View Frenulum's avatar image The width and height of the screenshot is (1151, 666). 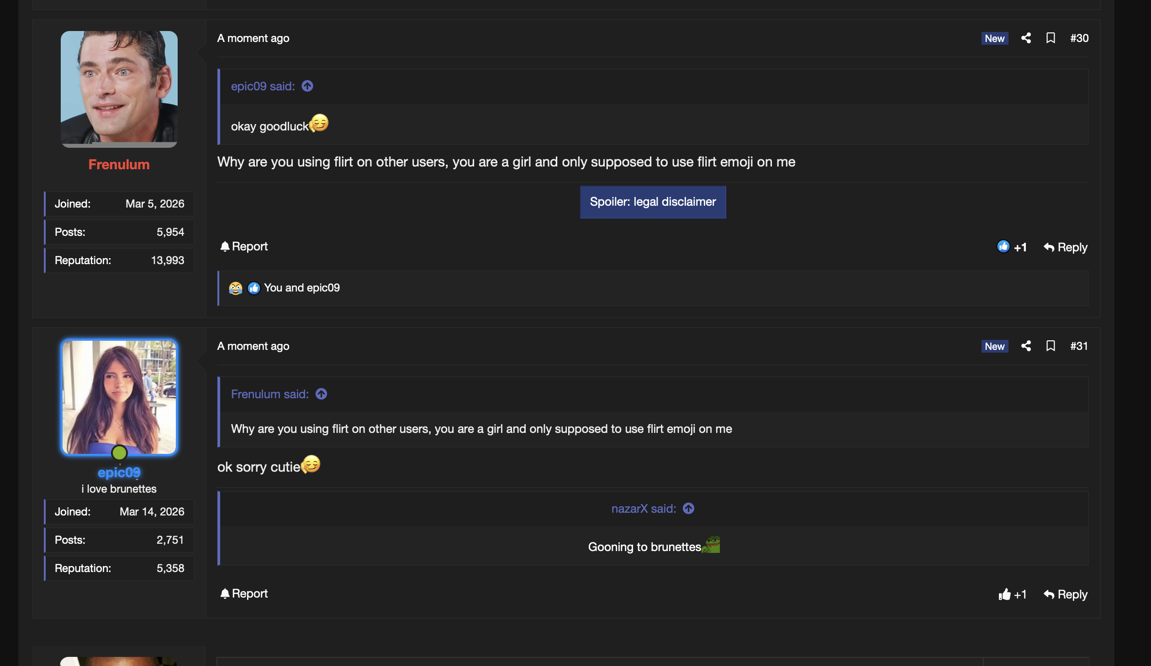tap(119, 89)
